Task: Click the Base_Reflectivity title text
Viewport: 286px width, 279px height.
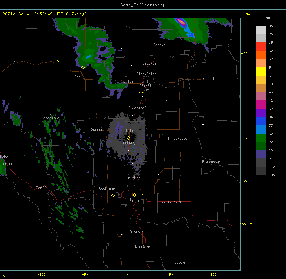Action: (143, 5)
